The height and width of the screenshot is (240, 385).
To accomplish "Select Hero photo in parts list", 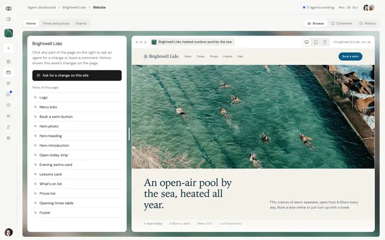I will pyautogui.click(x=78, y=127).
